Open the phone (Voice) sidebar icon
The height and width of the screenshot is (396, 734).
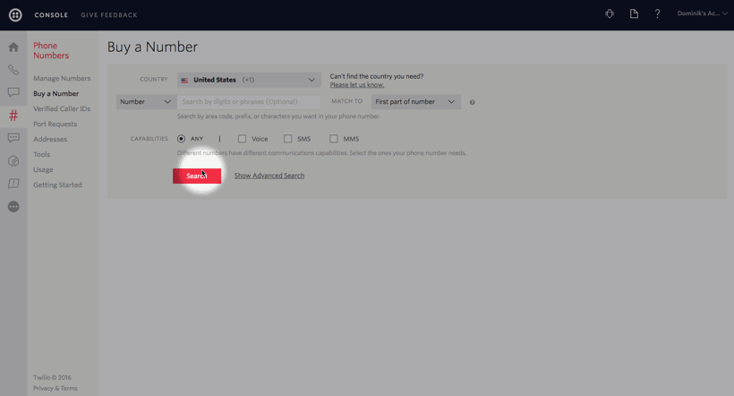point(13,70)
